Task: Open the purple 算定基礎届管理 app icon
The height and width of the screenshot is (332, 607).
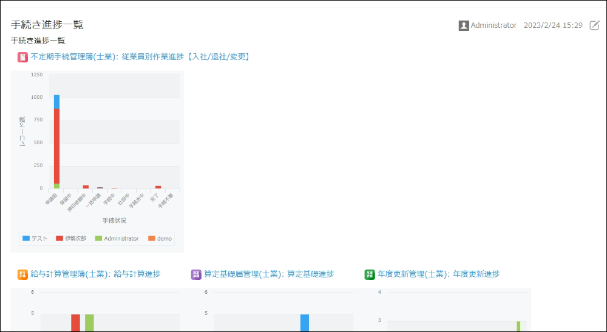Action: click(x=196, y=274)
